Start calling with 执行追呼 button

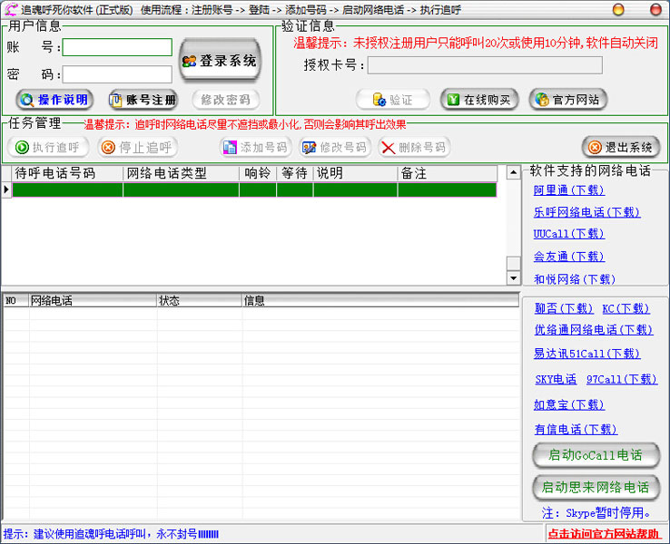point(48,147)
